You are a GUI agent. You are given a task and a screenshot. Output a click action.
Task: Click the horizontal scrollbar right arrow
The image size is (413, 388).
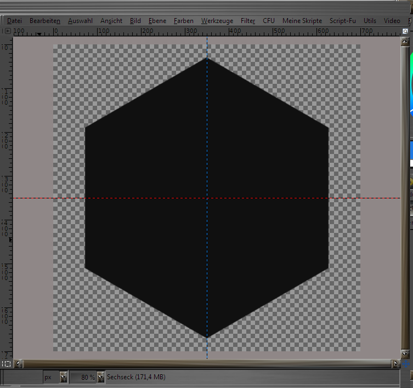click(x=395, y=363)
